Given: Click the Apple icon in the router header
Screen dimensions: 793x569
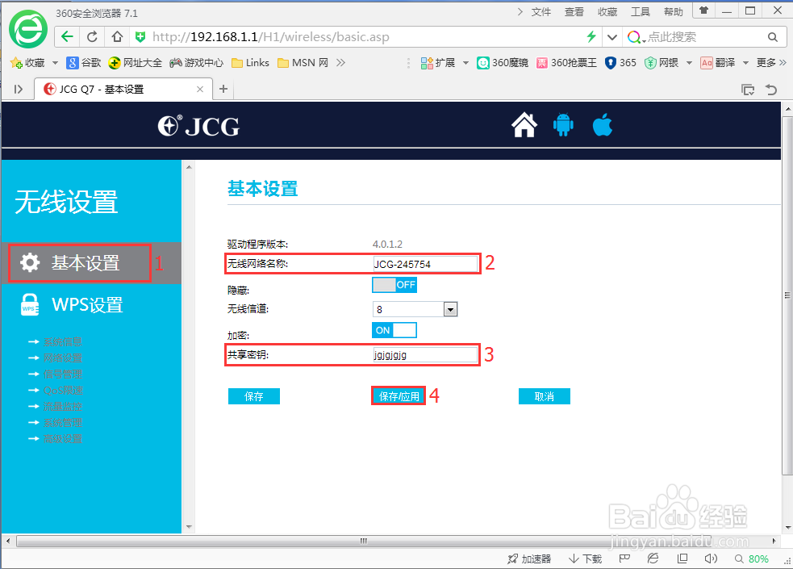Looking at the screenshot, I should click(x=603, y=125).
